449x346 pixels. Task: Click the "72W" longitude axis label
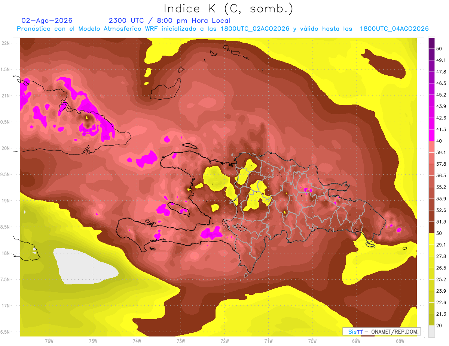click(x=224, y=341)
